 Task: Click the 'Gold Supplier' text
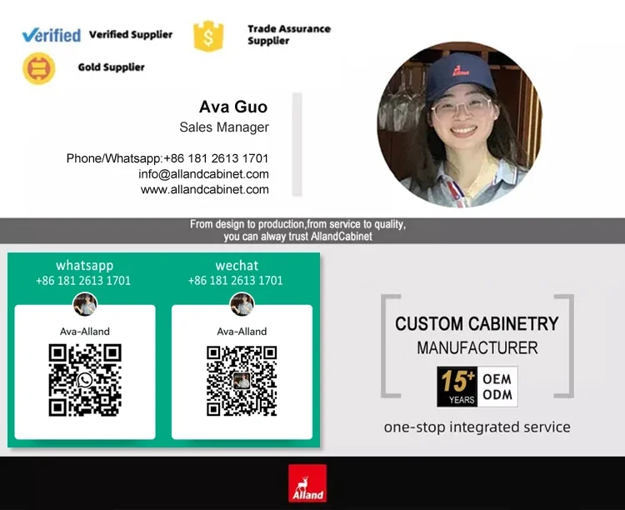pyautogui.click(x=111, y=67)
